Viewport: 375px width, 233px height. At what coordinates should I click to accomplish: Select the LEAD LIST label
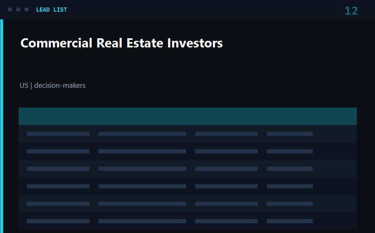tap(51, 10)
